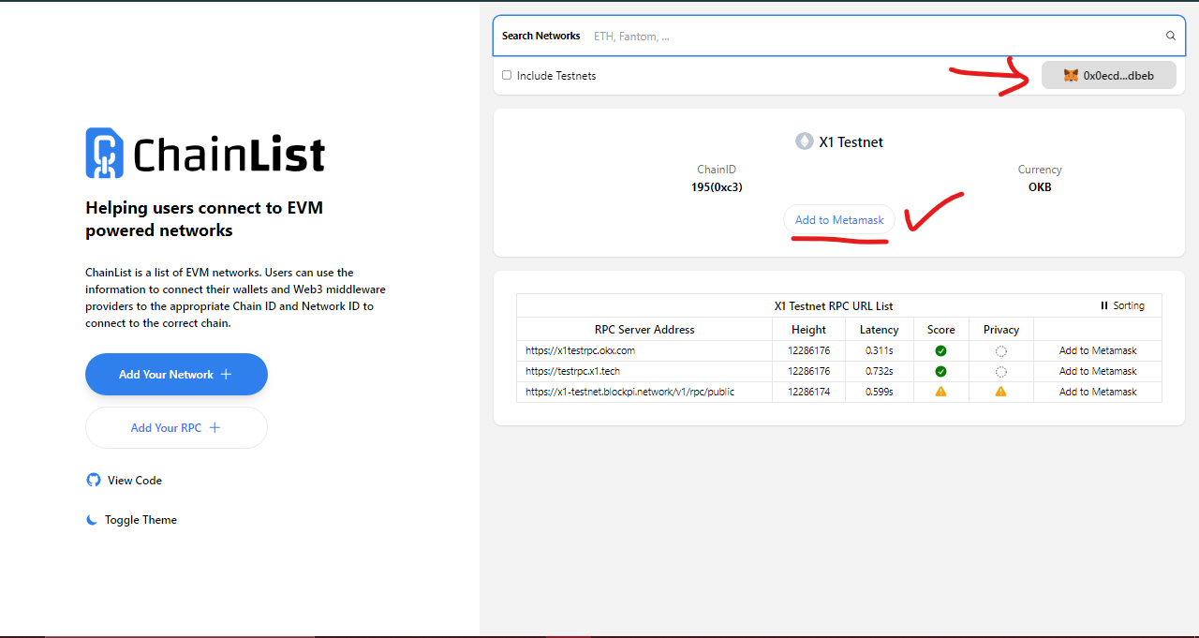This screenshot has height=638, width=1199.
Task: Click Toggle Theme
Action: [131, 520]
